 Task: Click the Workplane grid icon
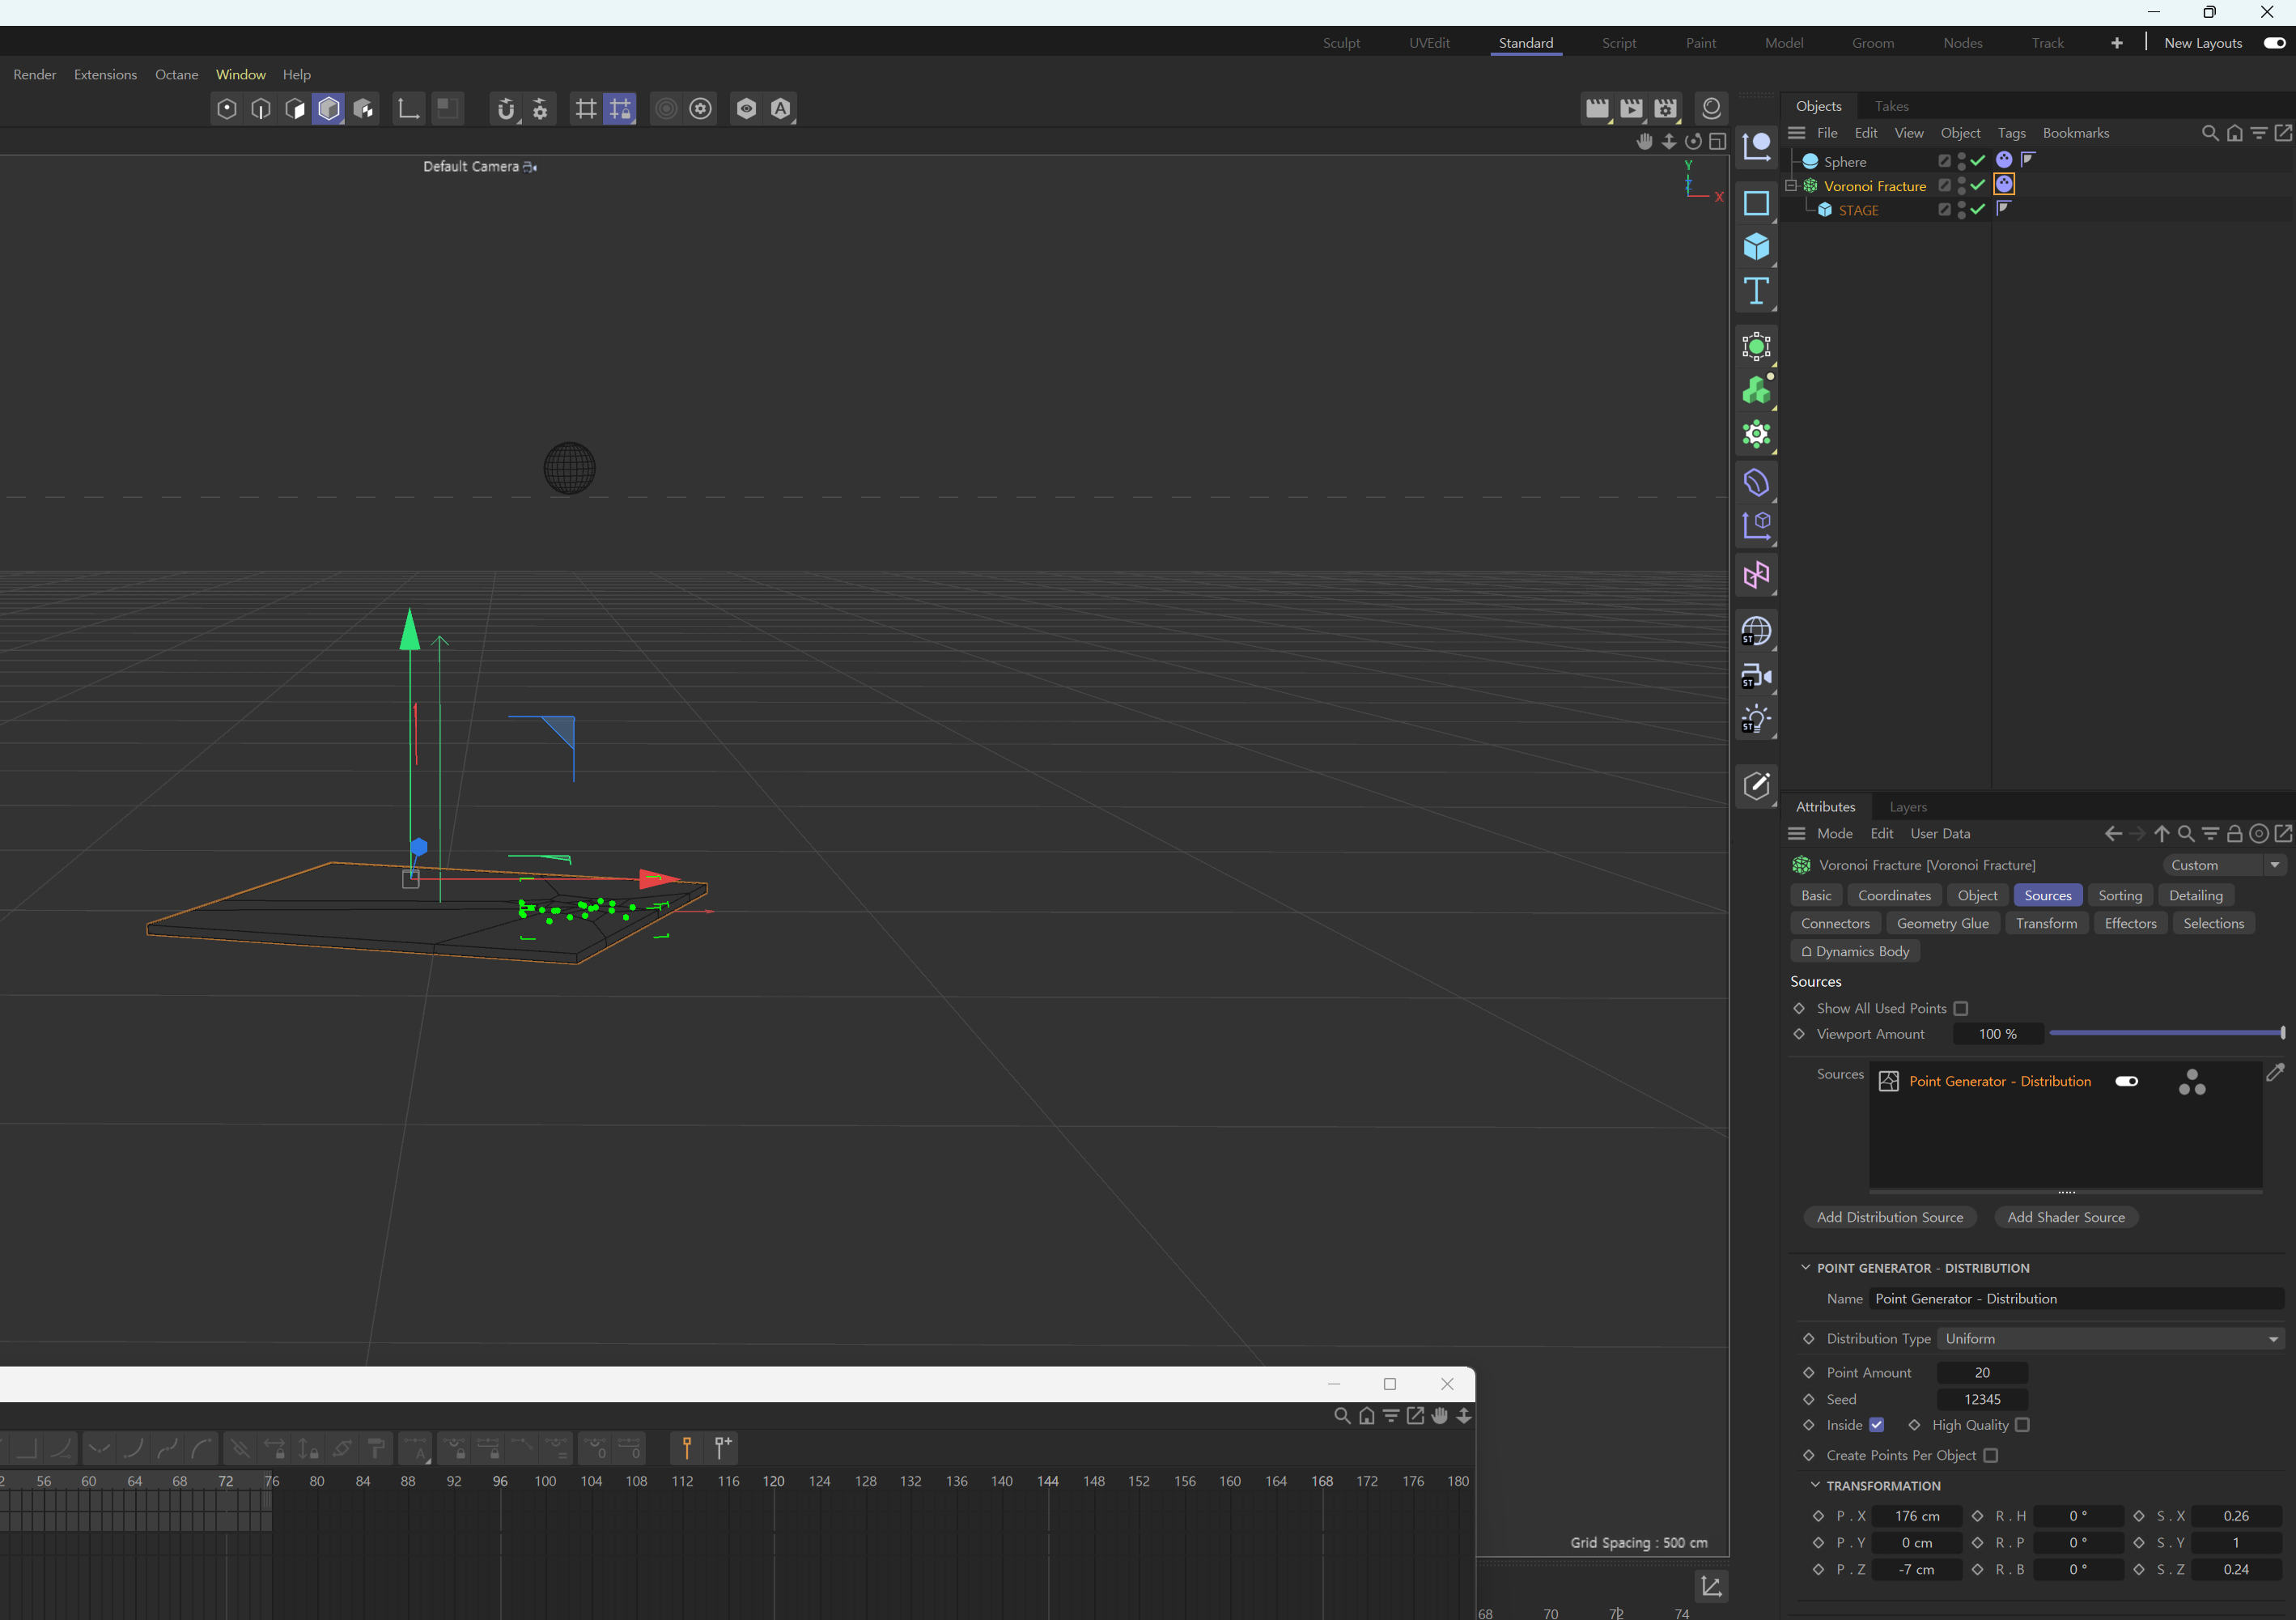point(586,109)
